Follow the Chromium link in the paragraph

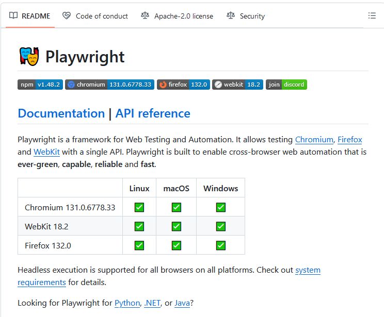point(314,140)
